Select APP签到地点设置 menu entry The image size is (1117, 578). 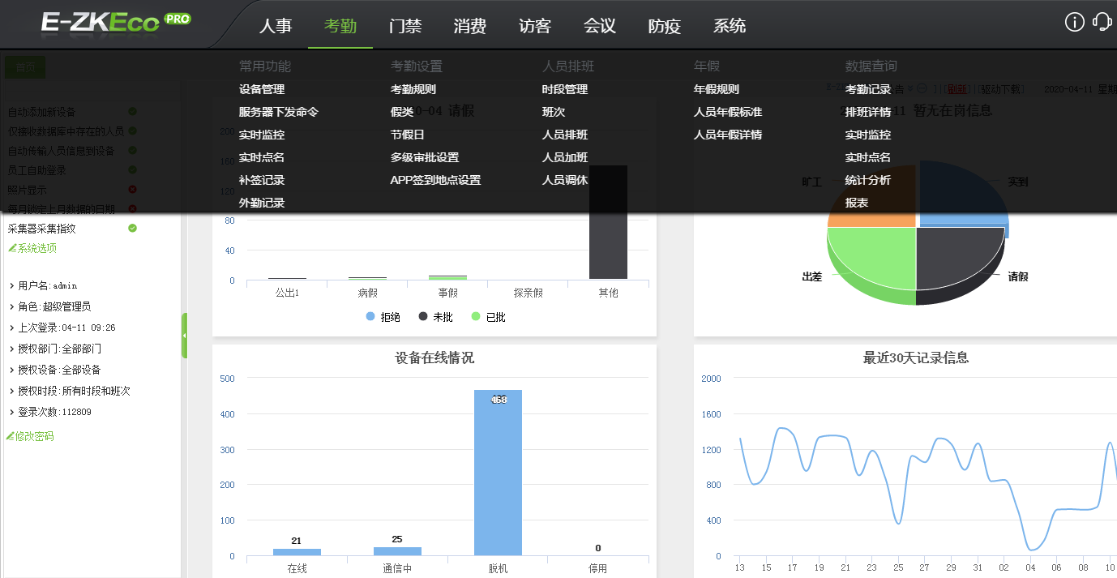(435, 180)
